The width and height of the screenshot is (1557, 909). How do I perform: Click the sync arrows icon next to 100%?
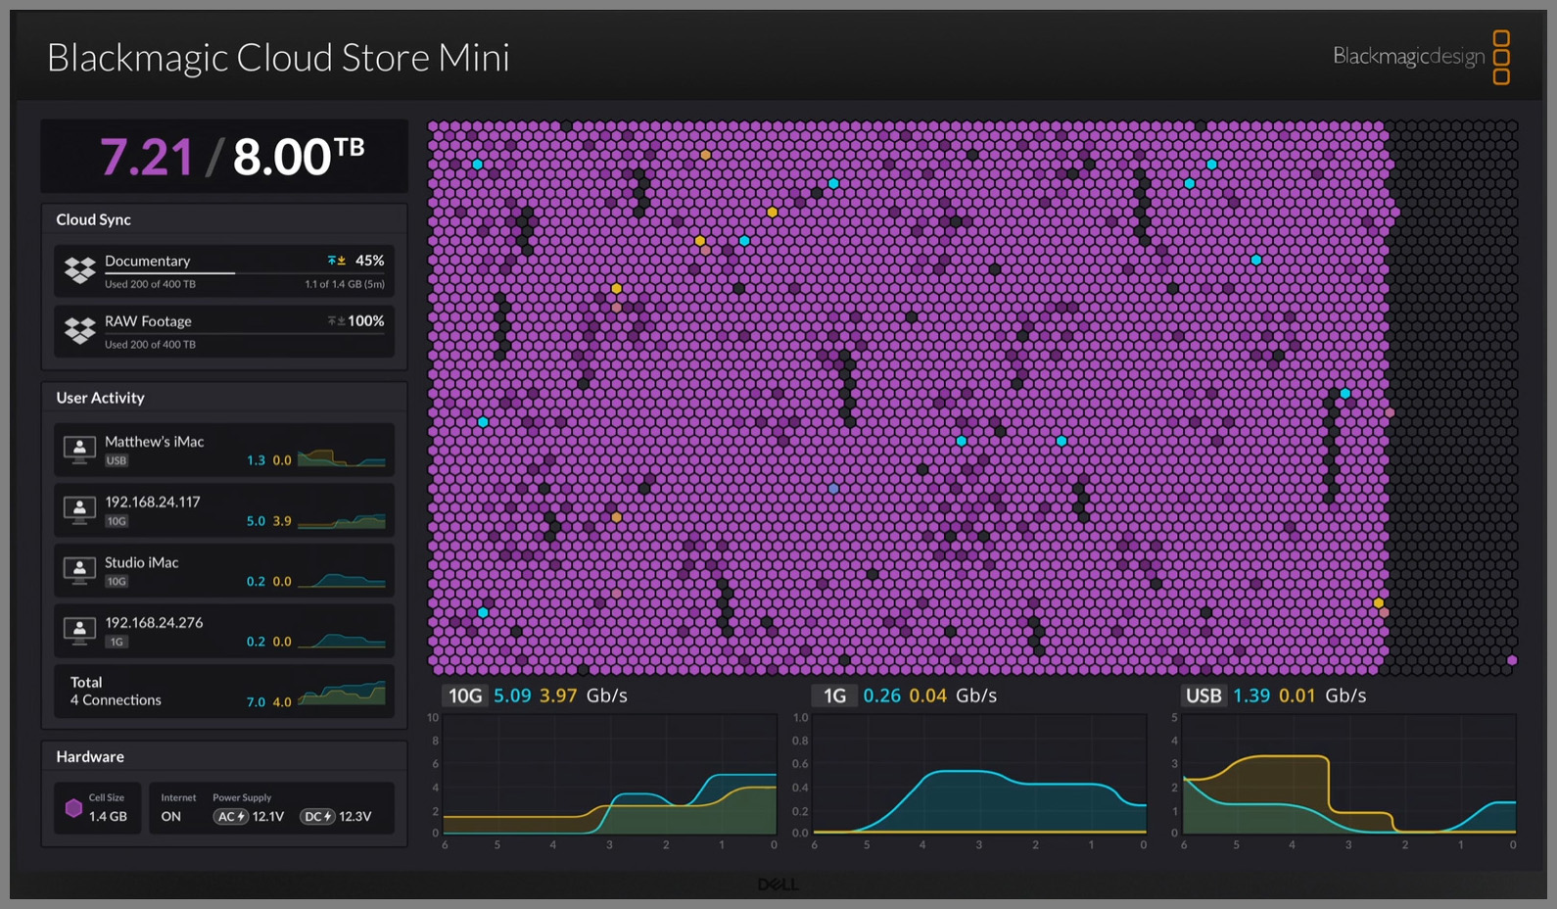coord(336,321)
